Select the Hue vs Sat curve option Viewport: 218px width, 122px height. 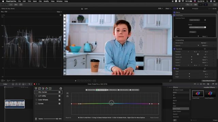click(x=102, y=90)
